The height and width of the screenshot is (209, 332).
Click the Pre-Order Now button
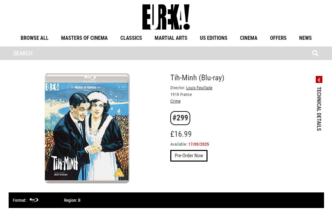point(189,156)
